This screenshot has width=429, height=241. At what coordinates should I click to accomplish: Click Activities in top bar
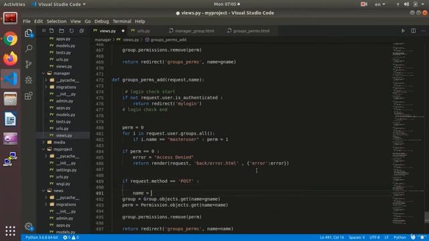(14, 5)
